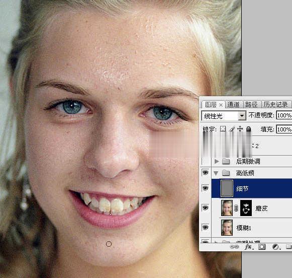The width and height of the screenshot is (292, 278).
Task: Click the link layers chain icon
Action: (234, 247)
